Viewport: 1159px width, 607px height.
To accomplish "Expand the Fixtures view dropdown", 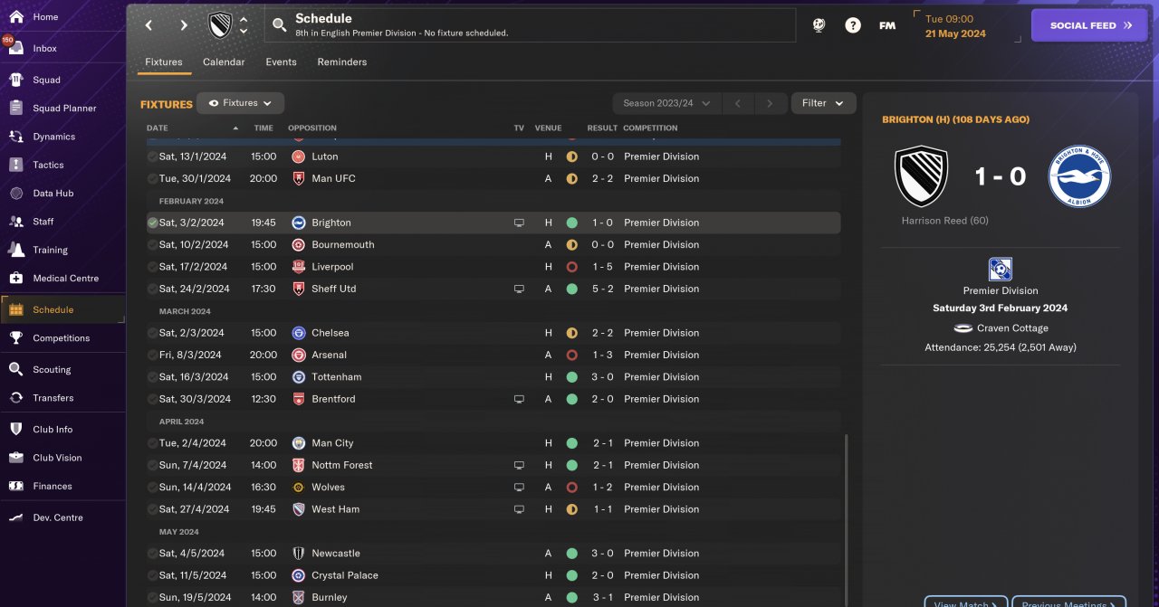I will point(241,103).
